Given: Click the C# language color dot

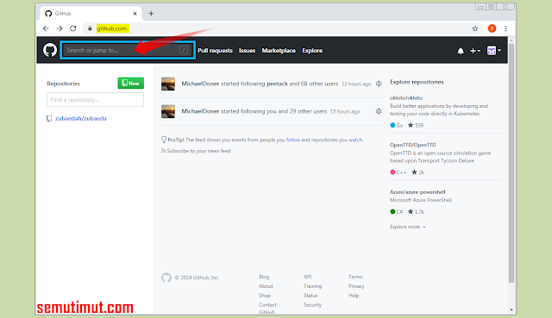Looking at the screenshot, I should point(392,211).
